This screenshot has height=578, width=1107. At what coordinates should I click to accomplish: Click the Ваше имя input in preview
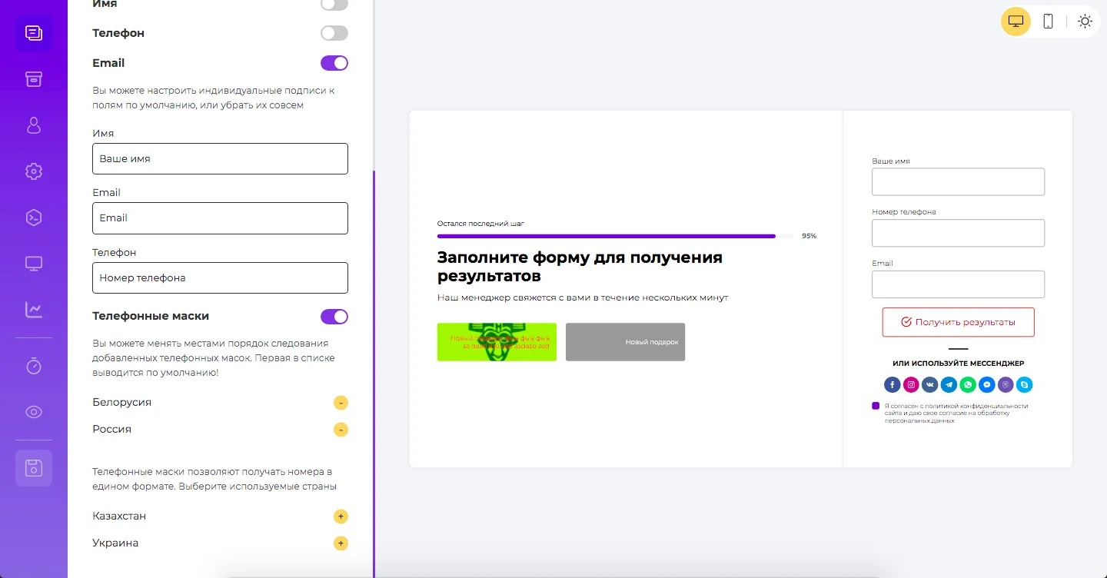pos(958,182)
